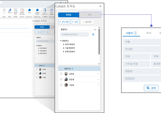Viewport: 161px width, 113px height.
Task: Click the 직위 input field
Action: point(136,56)
